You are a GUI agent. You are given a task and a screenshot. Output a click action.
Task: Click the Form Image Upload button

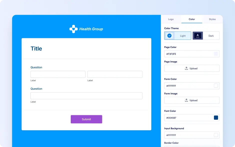click(192, 100)
